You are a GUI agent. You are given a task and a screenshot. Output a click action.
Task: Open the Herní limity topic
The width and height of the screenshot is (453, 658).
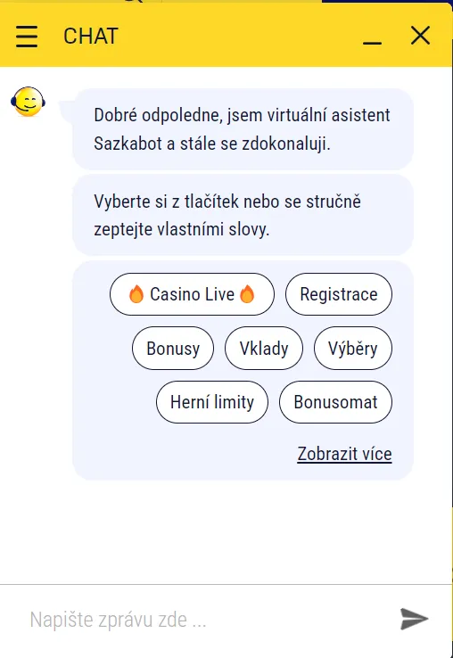(x=212, y=402)
